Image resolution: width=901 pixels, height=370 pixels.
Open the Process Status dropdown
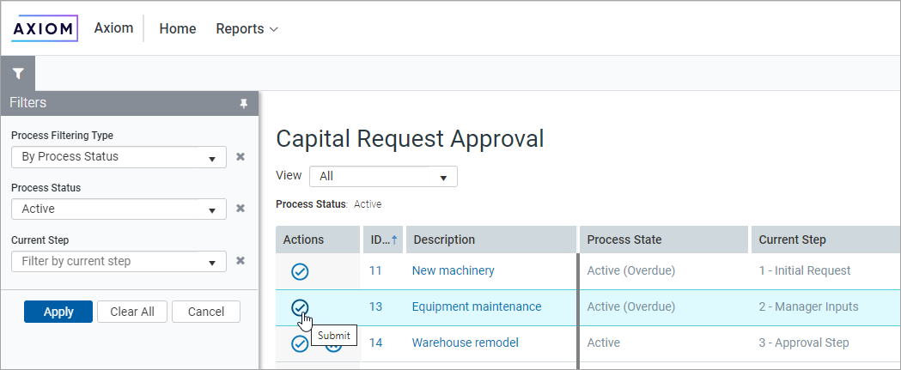(x=119, y=209)
